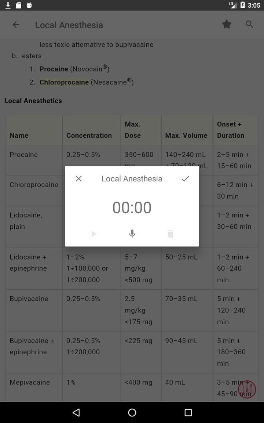Confirm recording with the checkmark icon
Image resolution: width=264 pixels, height=423 pixels.
(185, 178)
